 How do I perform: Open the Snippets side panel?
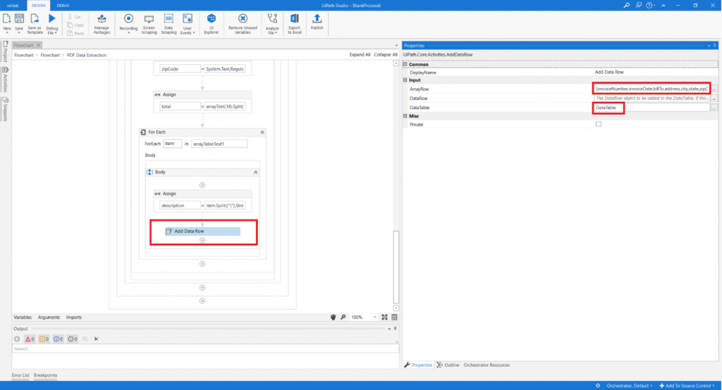6,109
